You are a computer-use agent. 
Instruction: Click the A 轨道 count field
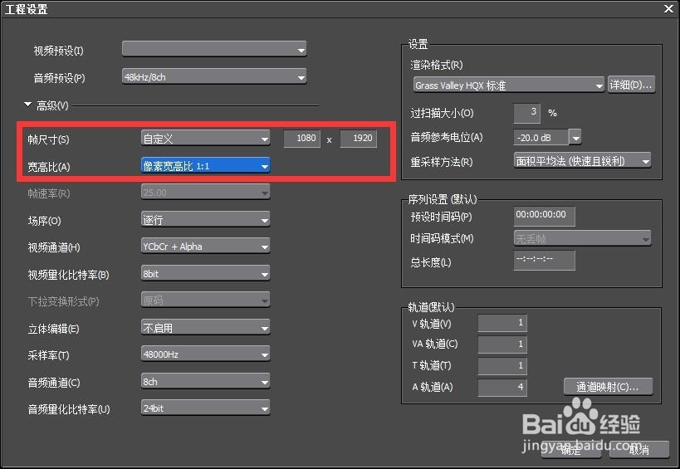(x=502, y=387)
